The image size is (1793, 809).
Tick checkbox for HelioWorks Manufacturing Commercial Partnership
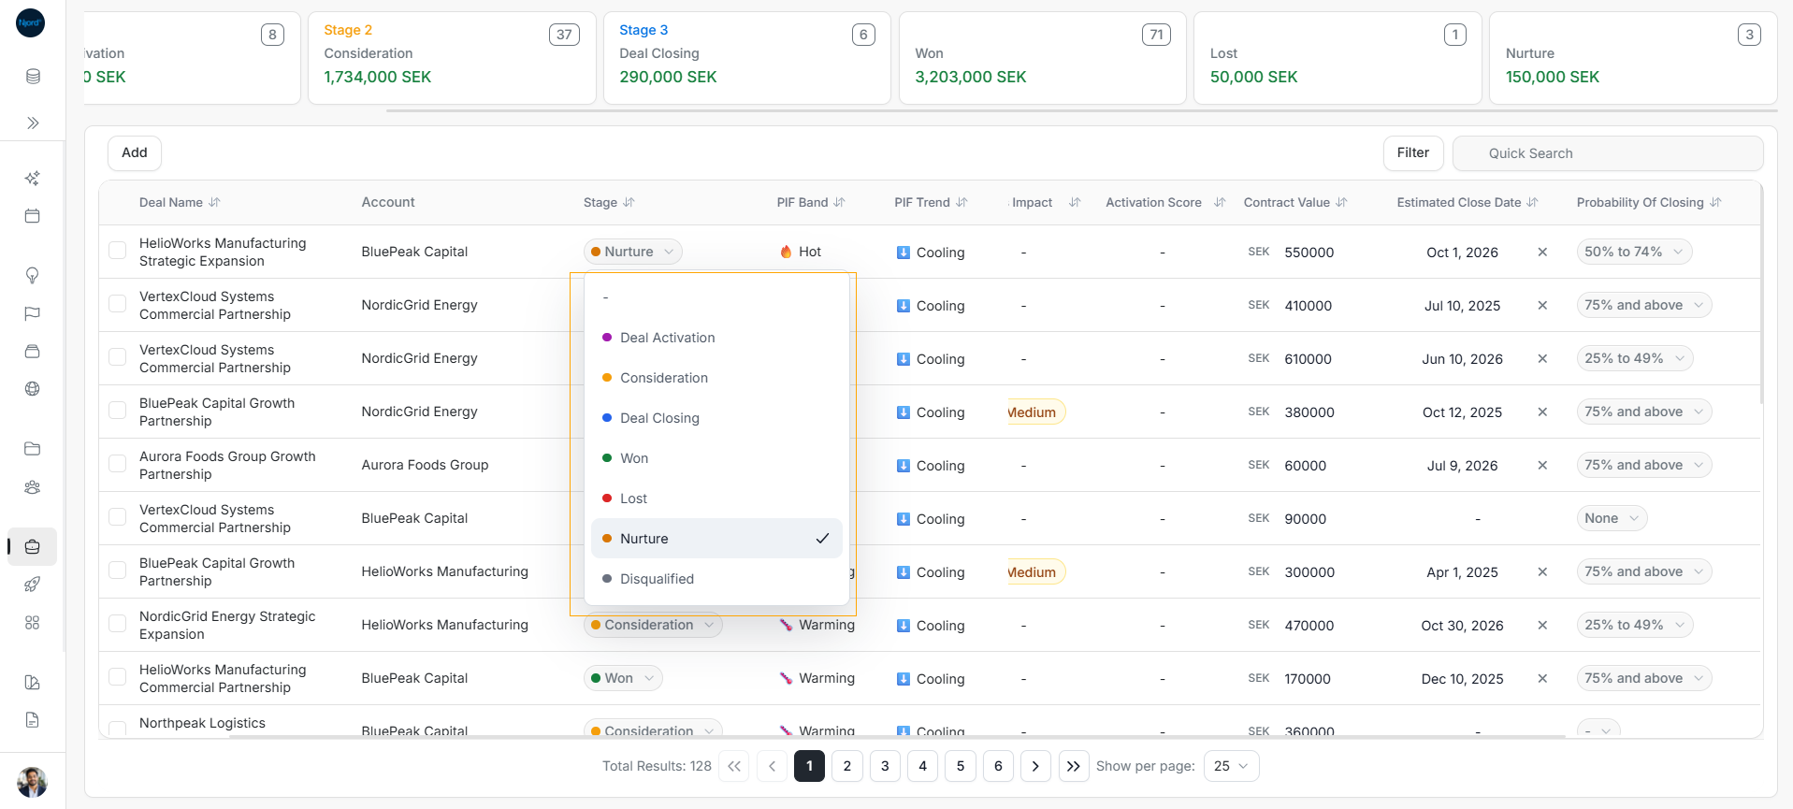click(118, 677)
